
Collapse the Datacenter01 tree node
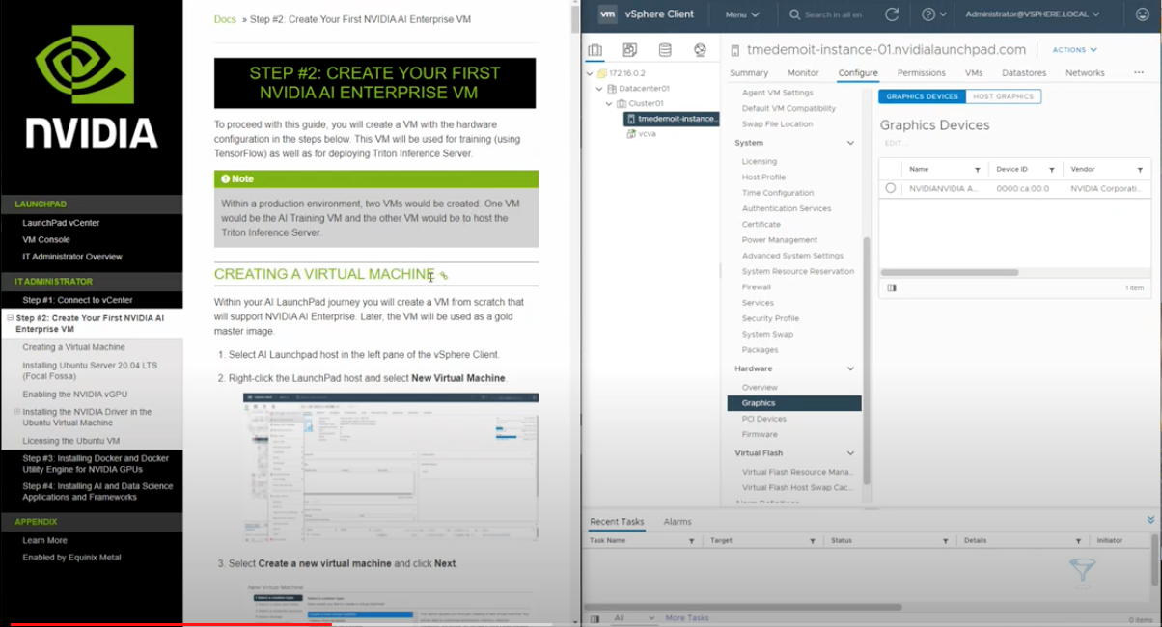(599, 89)
